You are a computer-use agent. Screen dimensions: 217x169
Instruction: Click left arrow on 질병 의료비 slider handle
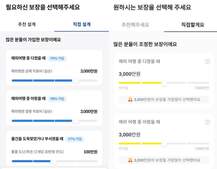(74, 121)
